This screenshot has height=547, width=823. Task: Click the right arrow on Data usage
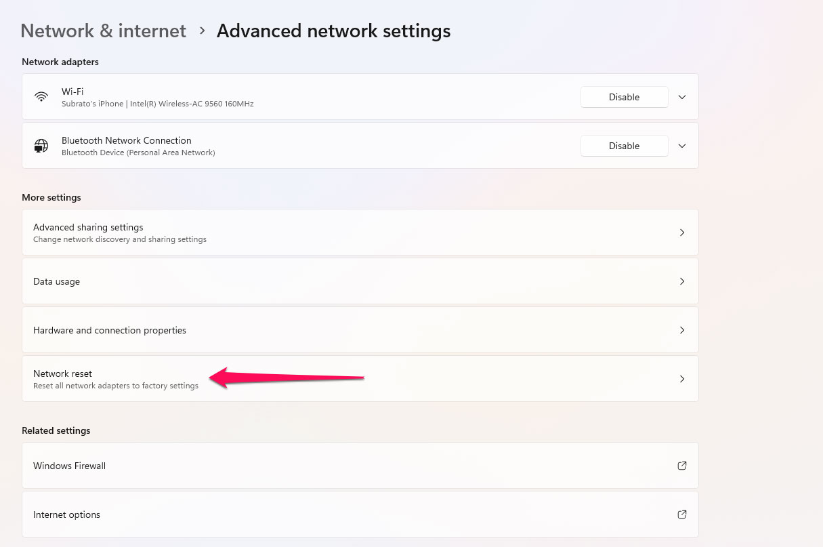coord(682,281)
